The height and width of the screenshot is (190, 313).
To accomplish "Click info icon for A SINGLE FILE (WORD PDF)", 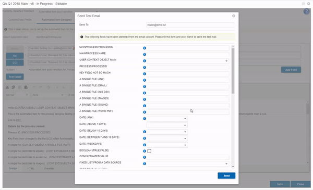I will click(x=145, y=112).
